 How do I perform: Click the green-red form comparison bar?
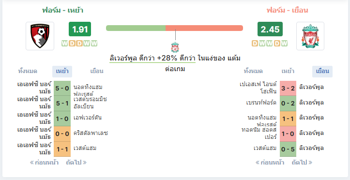pyautogui.click(x=174, y=28)
